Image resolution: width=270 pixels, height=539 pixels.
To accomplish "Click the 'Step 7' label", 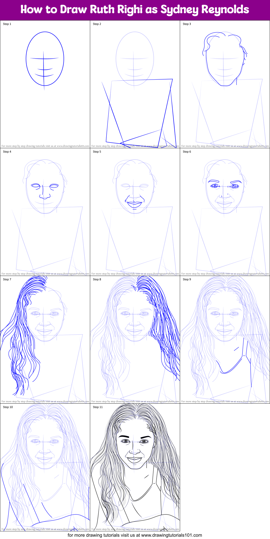I will click(x=7, y=279).
